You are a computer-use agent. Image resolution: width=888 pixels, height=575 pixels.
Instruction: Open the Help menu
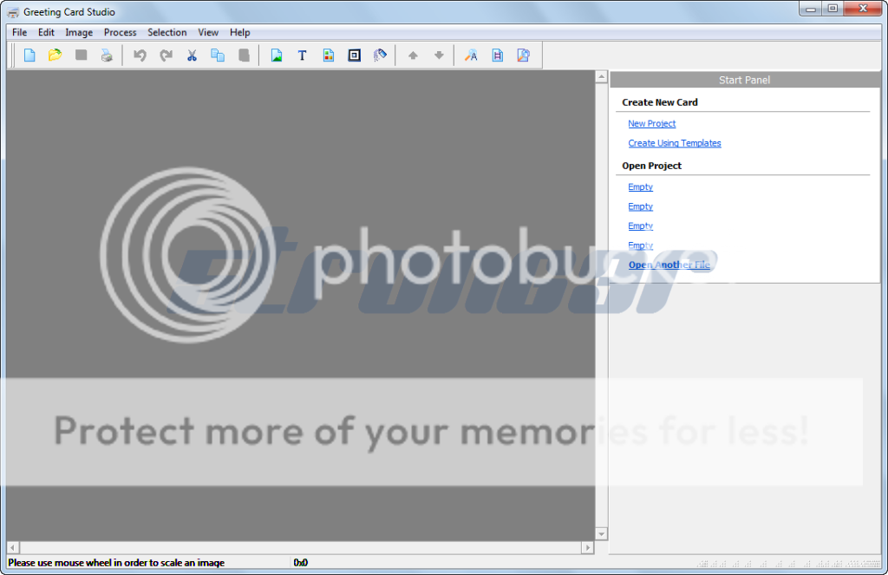239,32
